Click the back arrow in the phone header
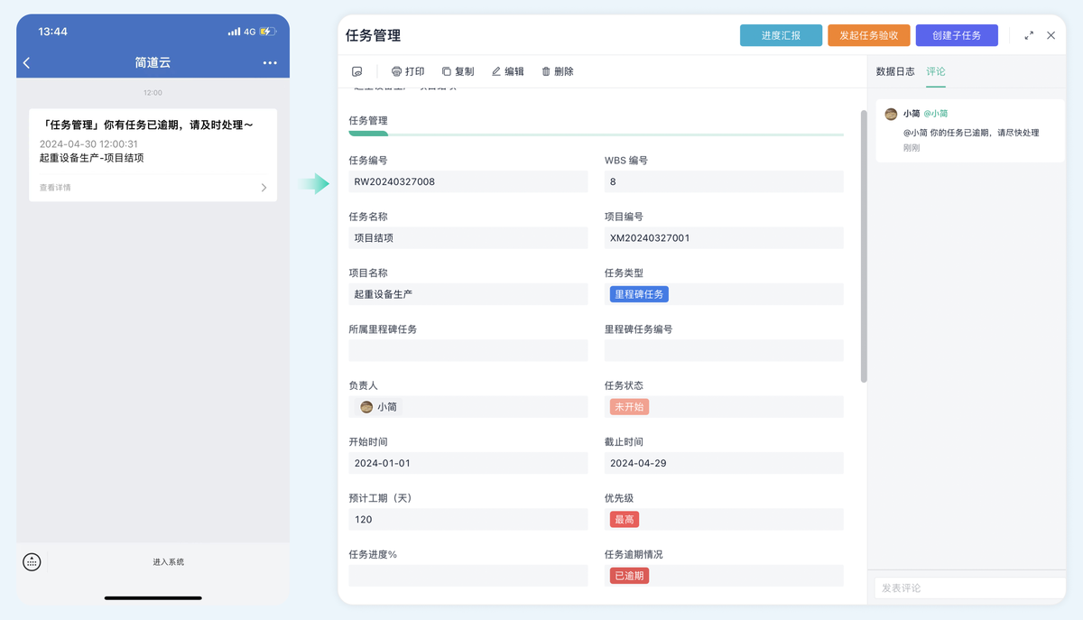This screenshot has width=1083, height=620. point(27,63)
